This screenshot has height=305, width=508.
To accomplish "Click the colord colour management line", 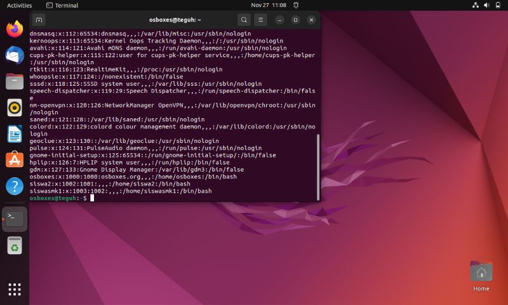I will [x=172, y=130].
